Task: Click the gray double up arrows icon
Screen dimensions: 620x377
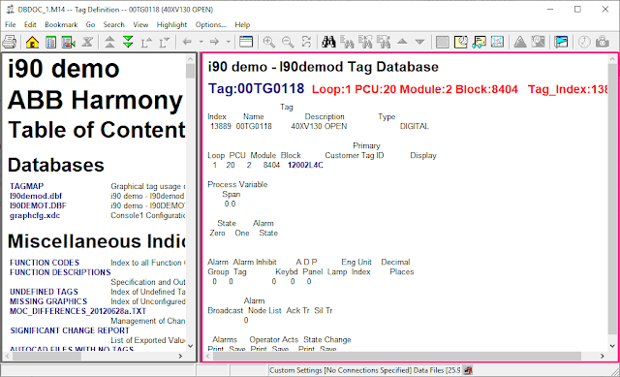Action: coord(109,42)
